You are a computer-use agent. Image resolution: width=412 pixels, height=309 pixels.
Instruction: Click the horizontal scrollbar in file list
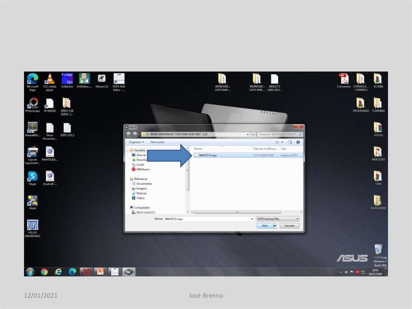point(237,212)
